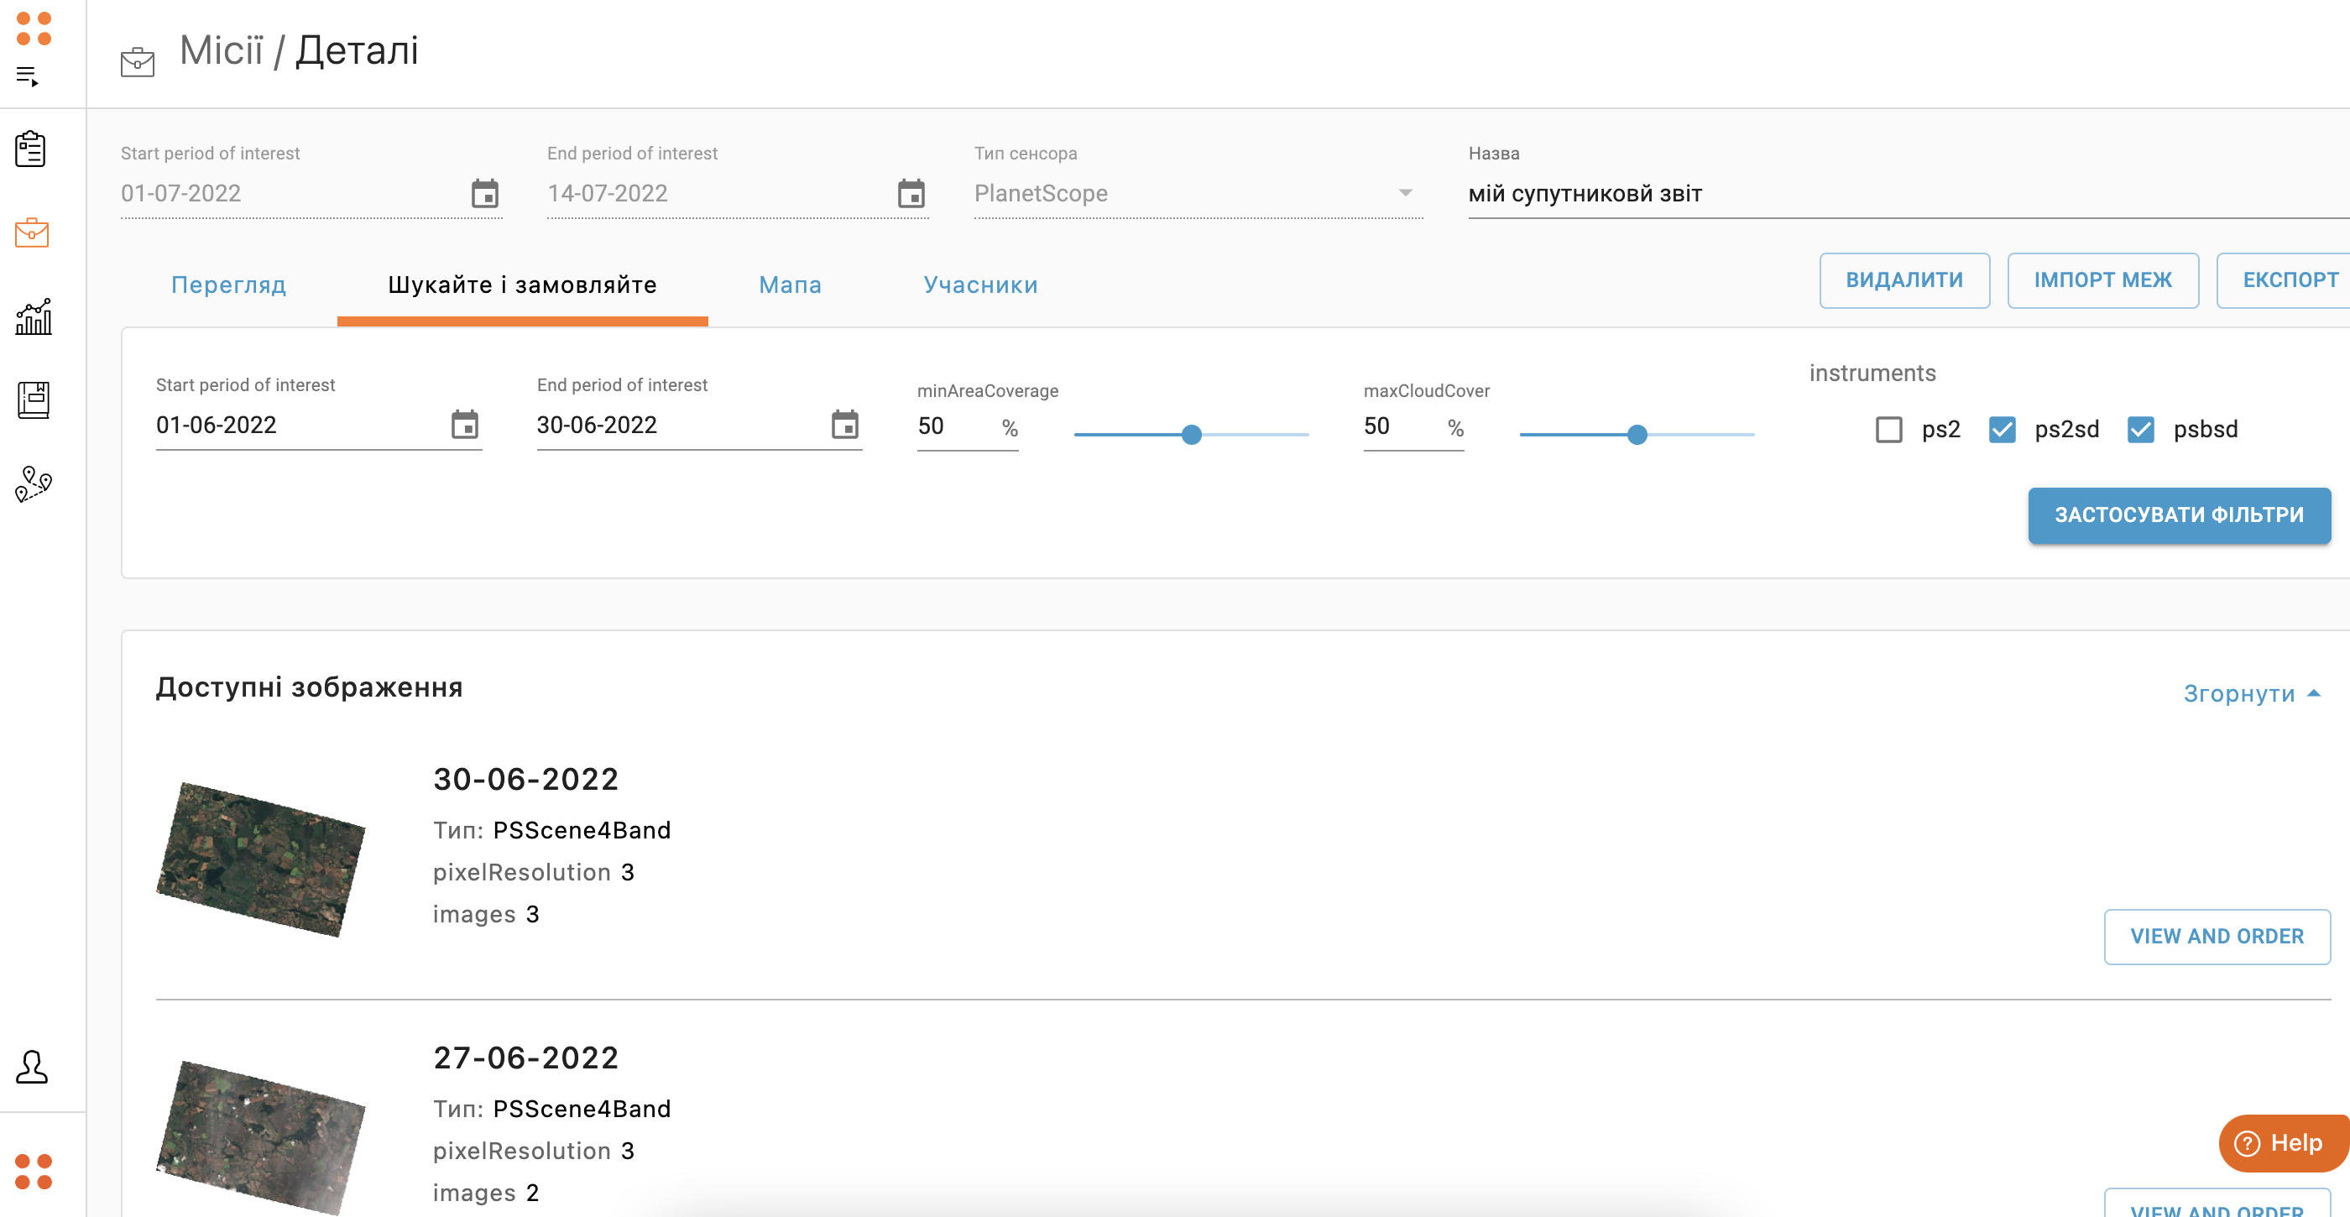
Task: Click the maxCloudCover slider handle
Action: click(x=1637, y=435)
